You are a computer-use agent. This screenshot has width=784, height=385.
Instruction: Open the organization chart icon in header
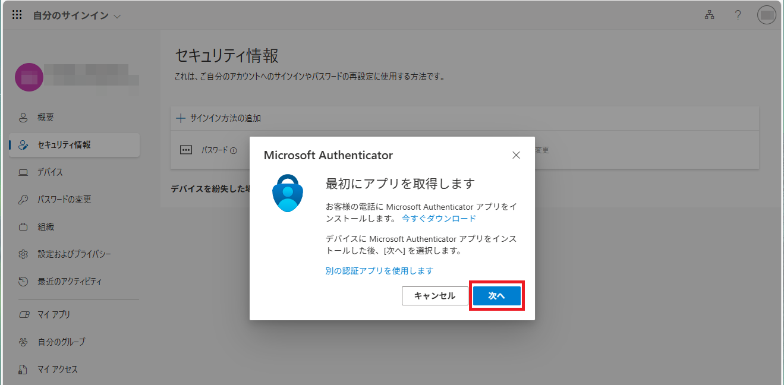(709, 15)
